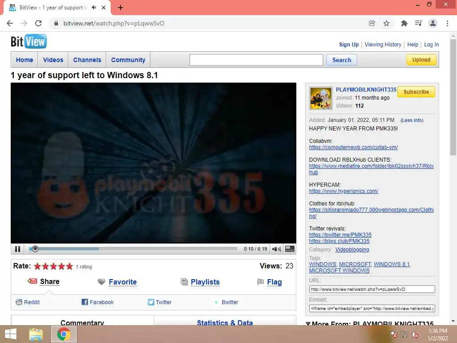Click the Share envelope icon
The image size is (457, 343).
[x=32, y=281]
